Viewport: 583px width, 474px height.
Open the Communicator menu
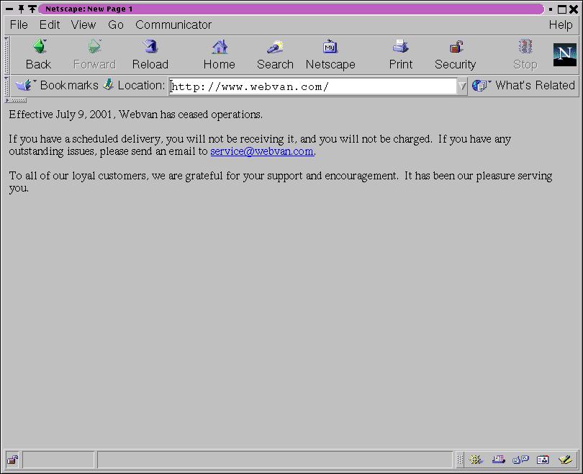(173, 25)
